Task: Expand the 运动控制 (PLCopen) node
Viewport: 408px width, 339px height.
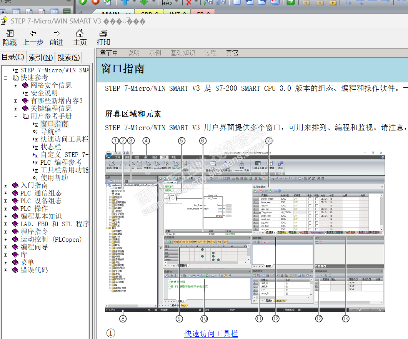Action: coord(5,239)
